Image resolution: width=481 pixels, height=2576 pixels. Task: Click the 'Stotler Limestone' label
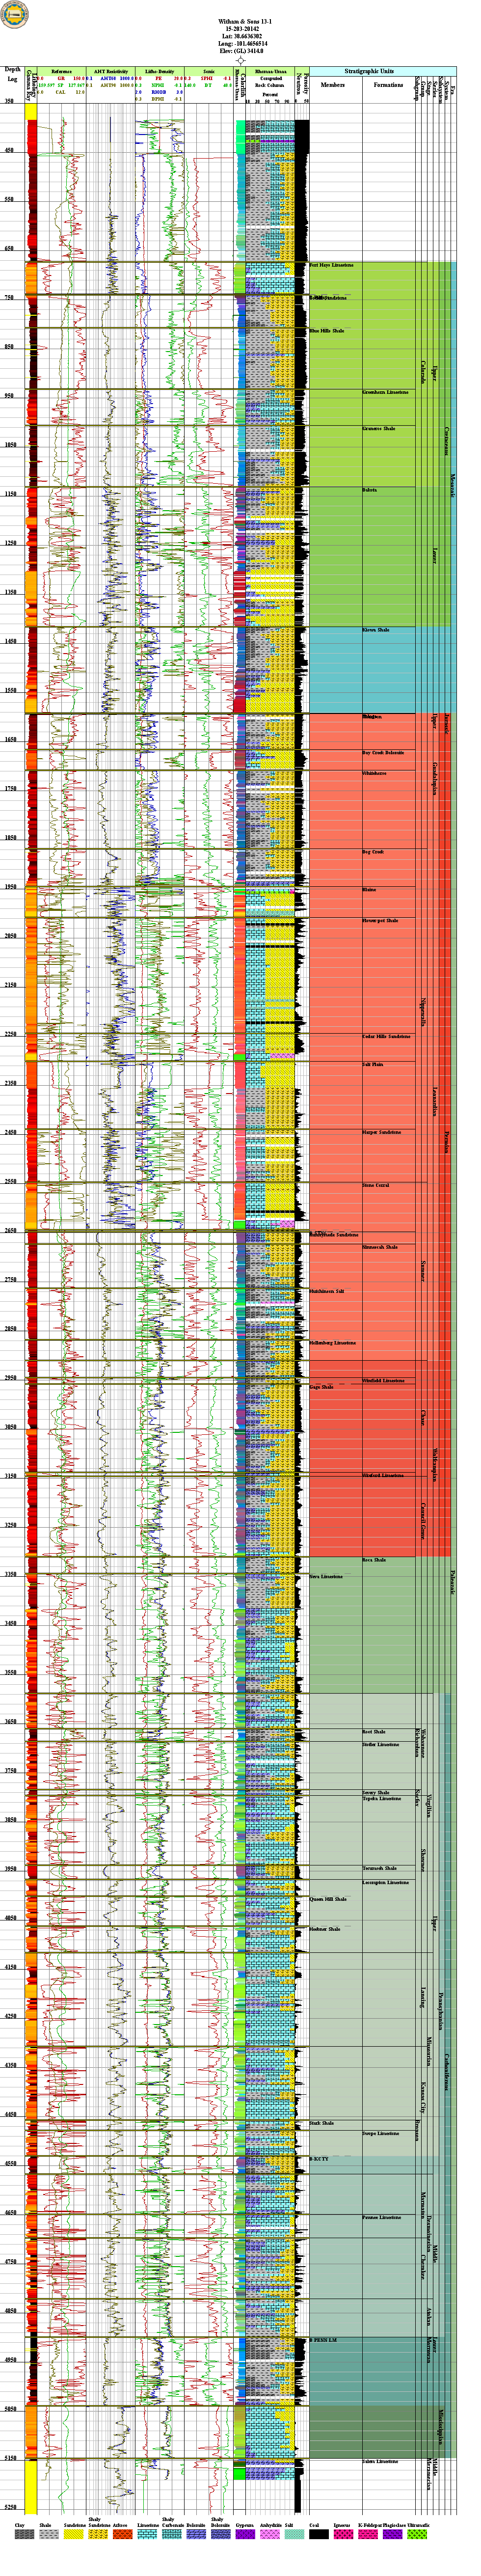coord(380,1744)
